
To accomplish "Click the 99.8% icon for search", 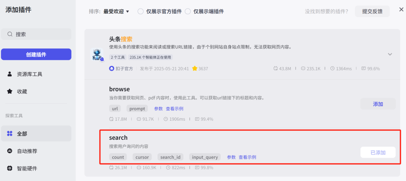I will point(197,168).
